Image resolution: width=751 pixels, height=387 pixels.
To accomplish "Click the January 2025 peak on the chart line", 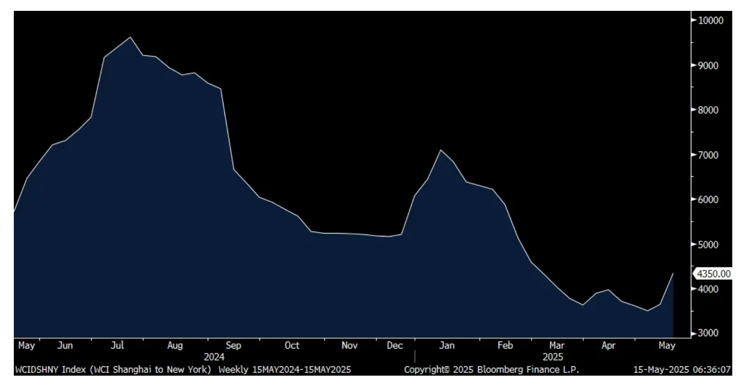I will [x=441, y=150].
